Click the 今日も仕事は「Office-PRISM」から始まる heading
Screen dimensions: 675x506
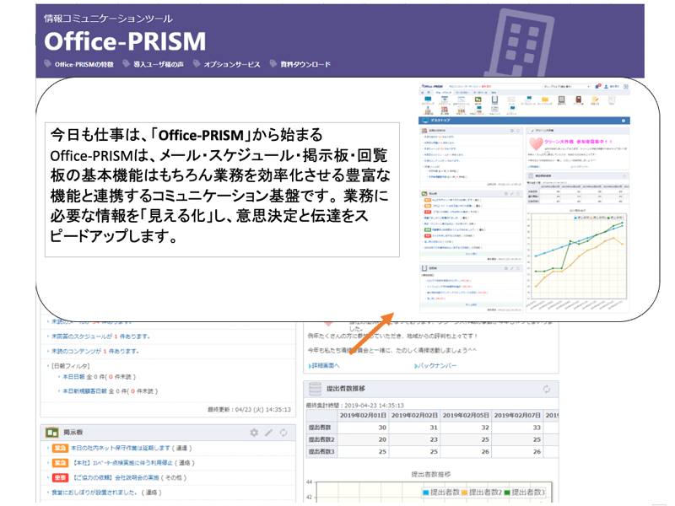186,135
